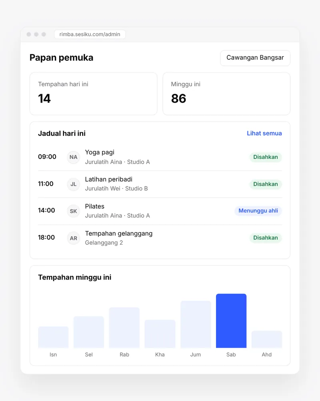Click the AR avatar for Tempahan gelanggang
Screen dimensions: 320x401
(74, 238)
